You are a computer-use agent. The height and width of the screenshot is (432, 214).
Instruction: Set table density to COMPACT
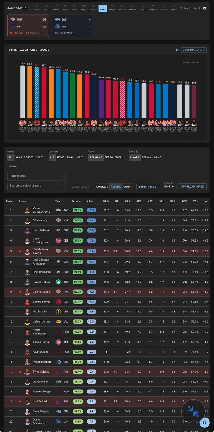(102, 186)
